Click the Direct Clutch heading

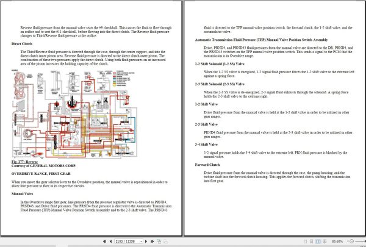click(22, 44)
